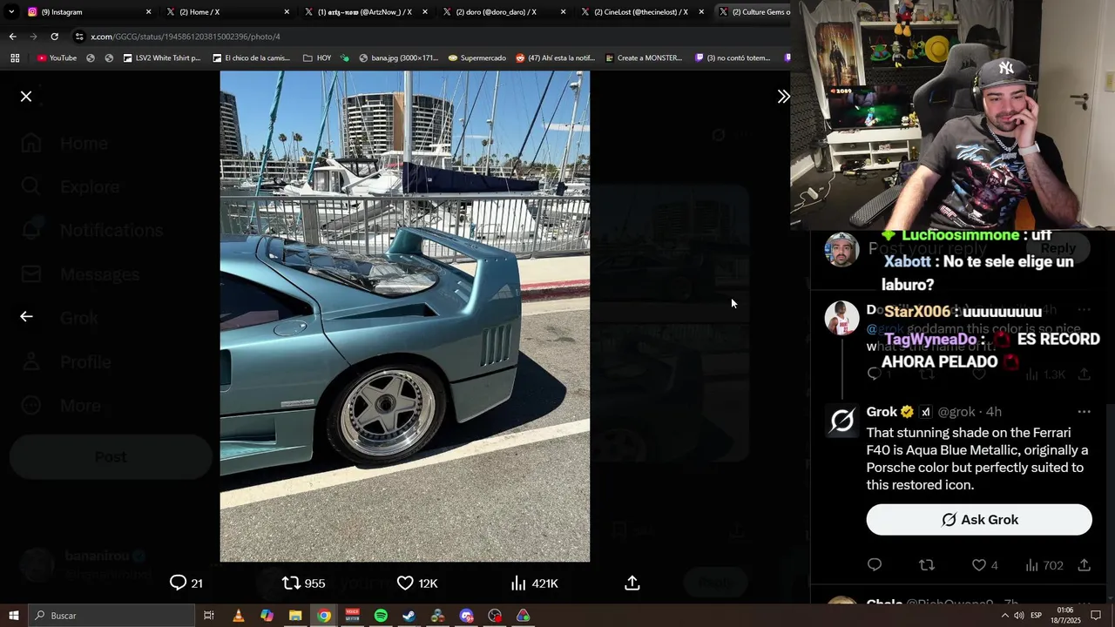Collapse the side panel with double chevron
Screen dimensions: 1115x627
[x=783, y=97]
